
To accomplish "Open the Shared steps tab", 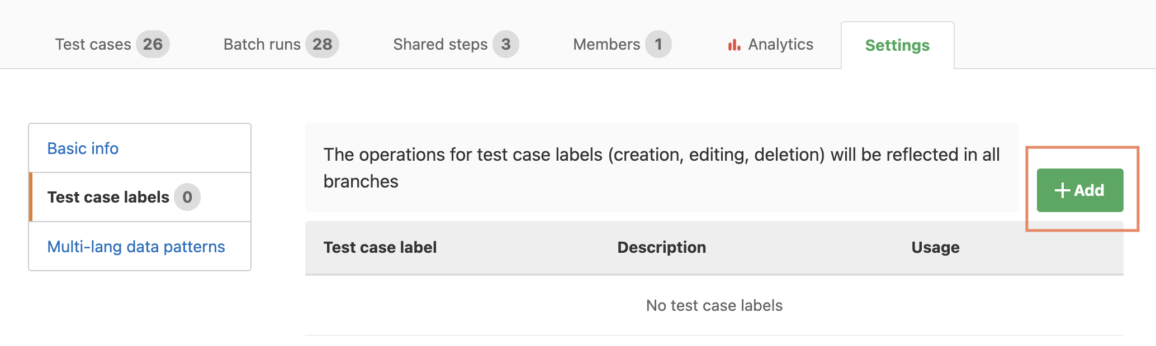I will [x=456, y=44].
